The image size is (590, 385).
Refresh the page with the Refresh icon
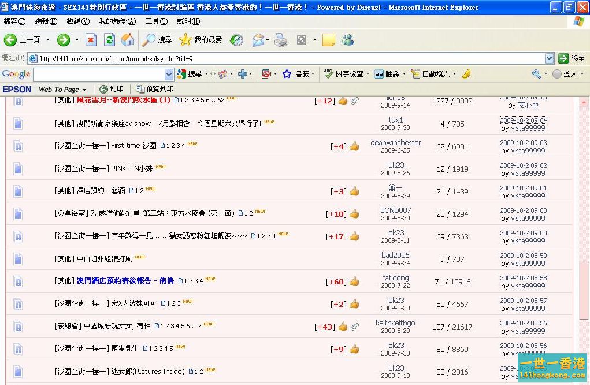pyautogui.click(x=109, y=40)
